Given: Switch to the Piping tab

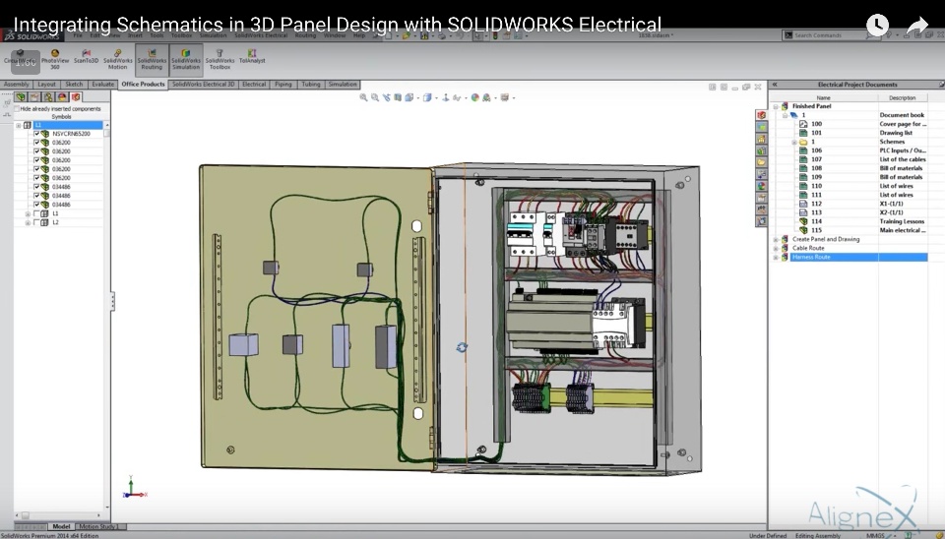Looking at the screenshot, I should (x=283, y=85).
